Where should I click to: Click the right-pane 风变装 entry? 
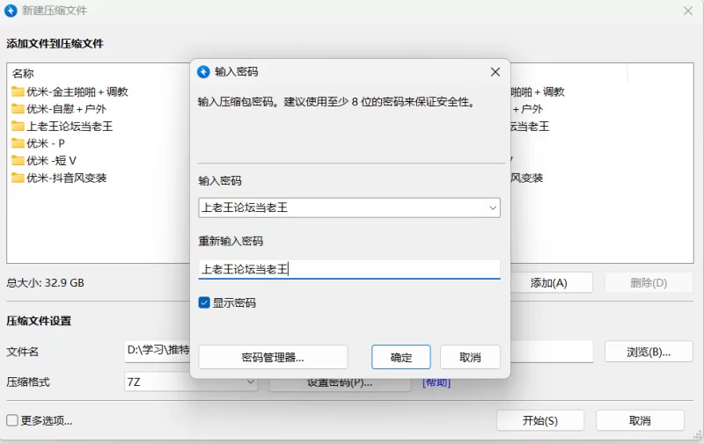(527, 178)
